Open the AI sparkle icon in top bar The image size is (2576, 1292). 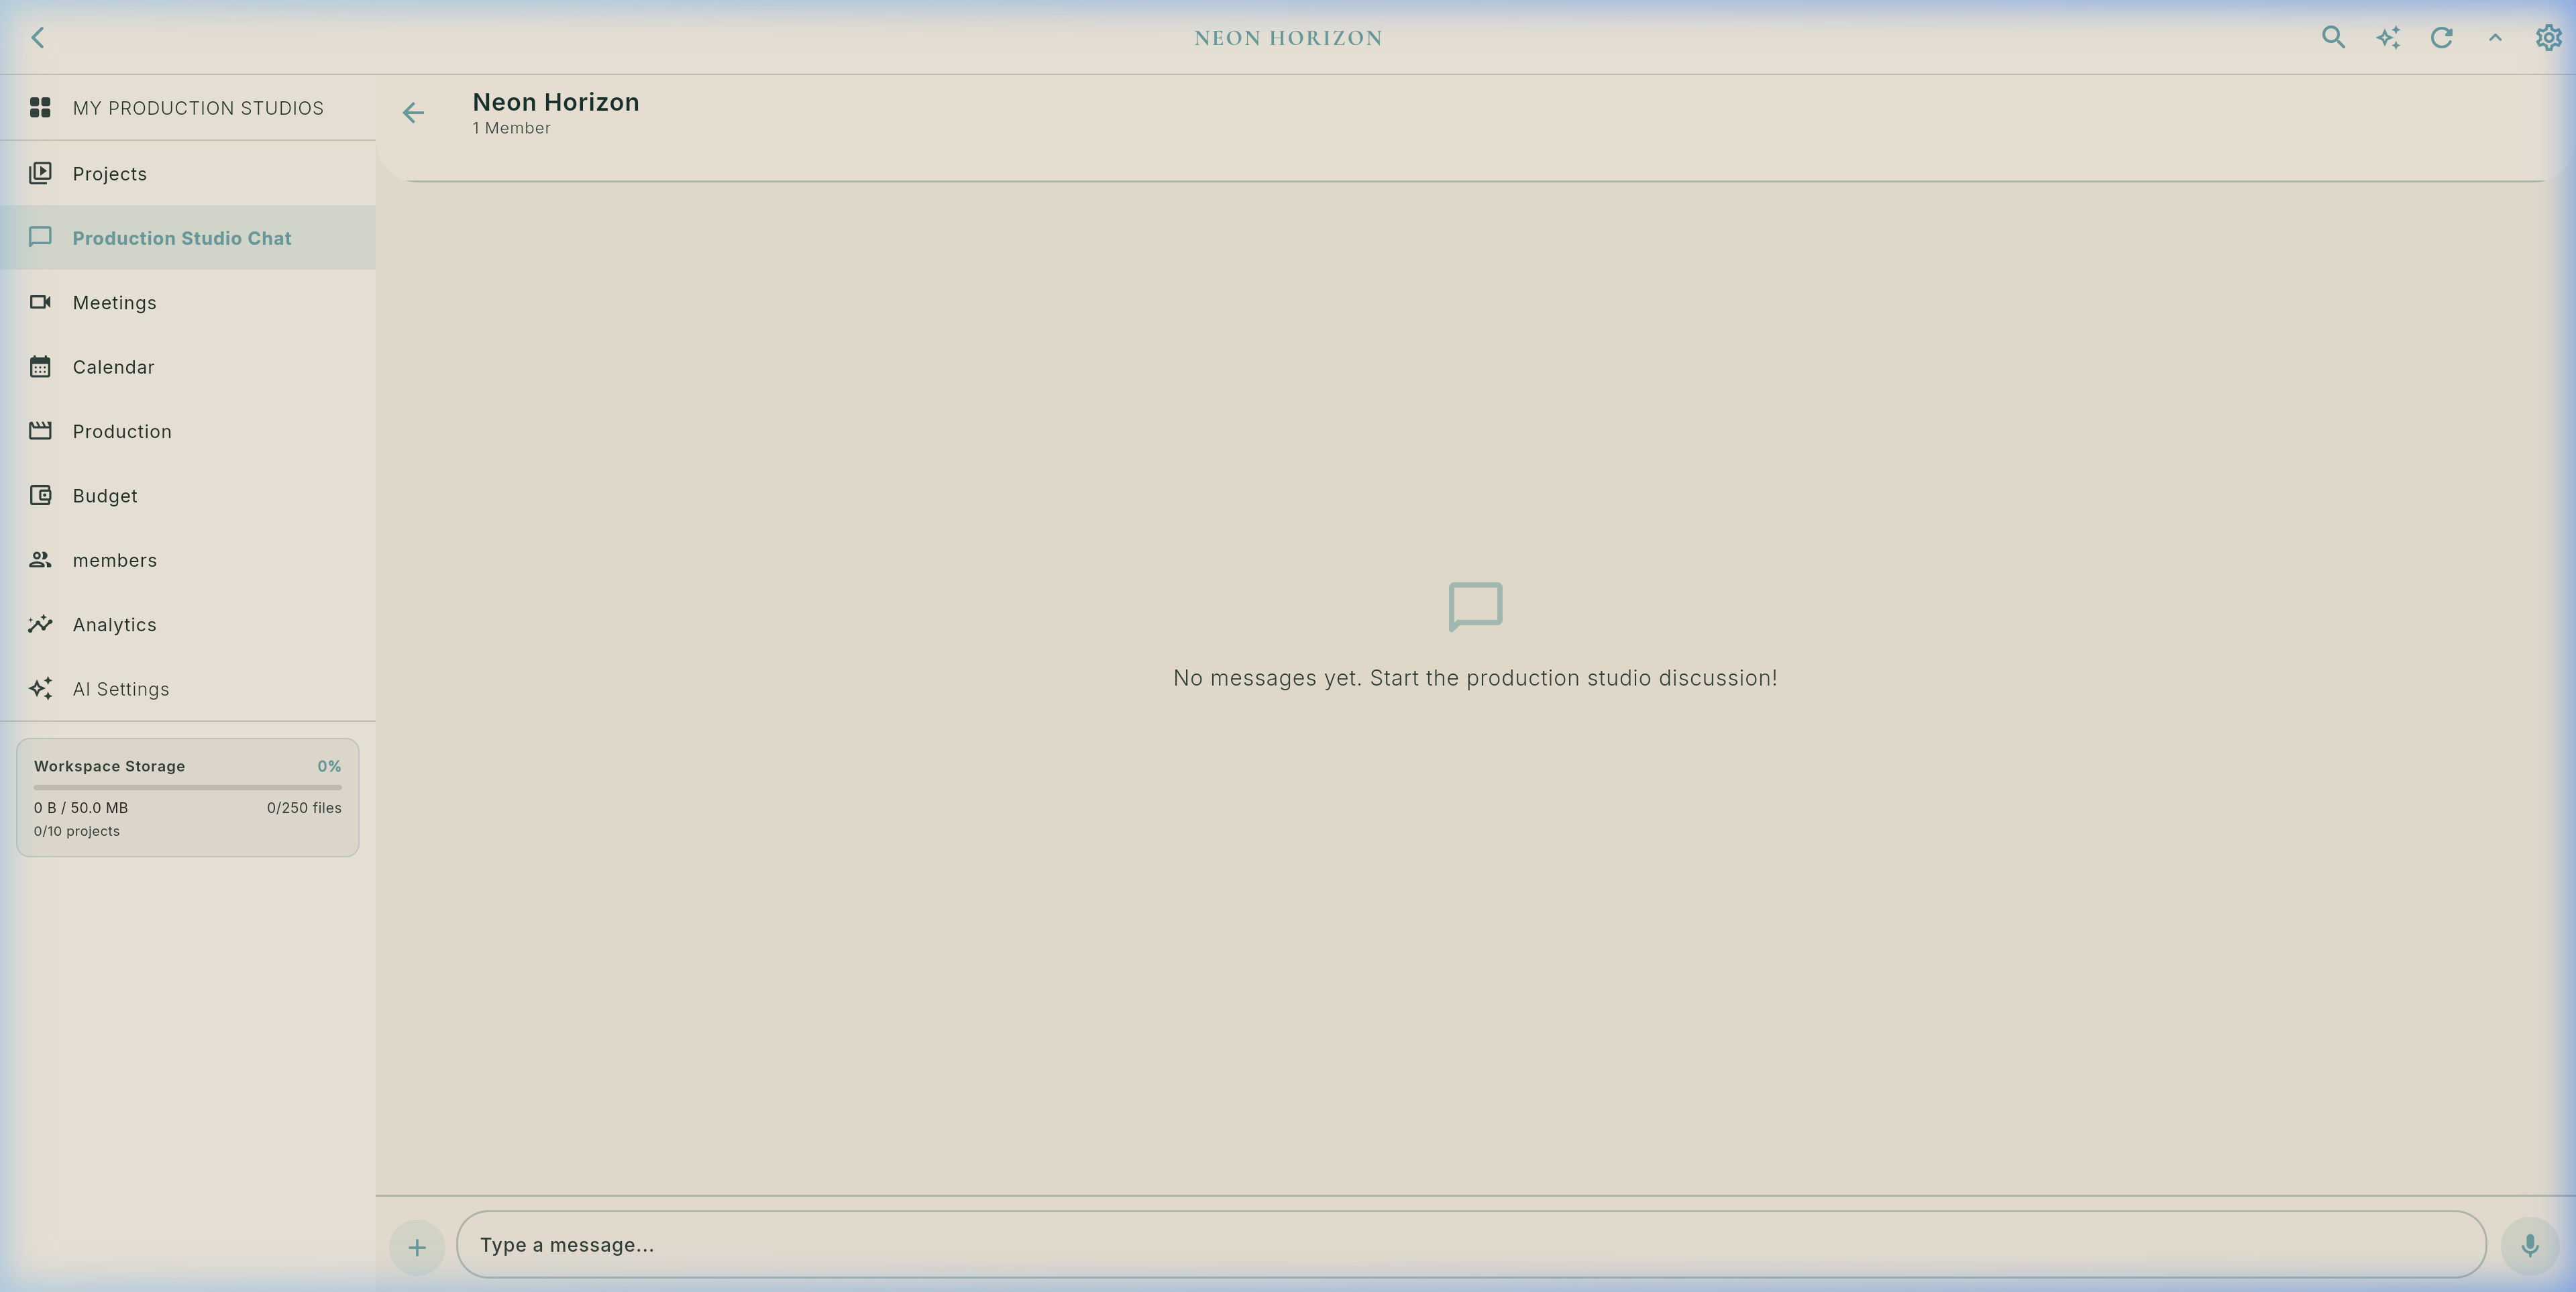pos(2388,38)
